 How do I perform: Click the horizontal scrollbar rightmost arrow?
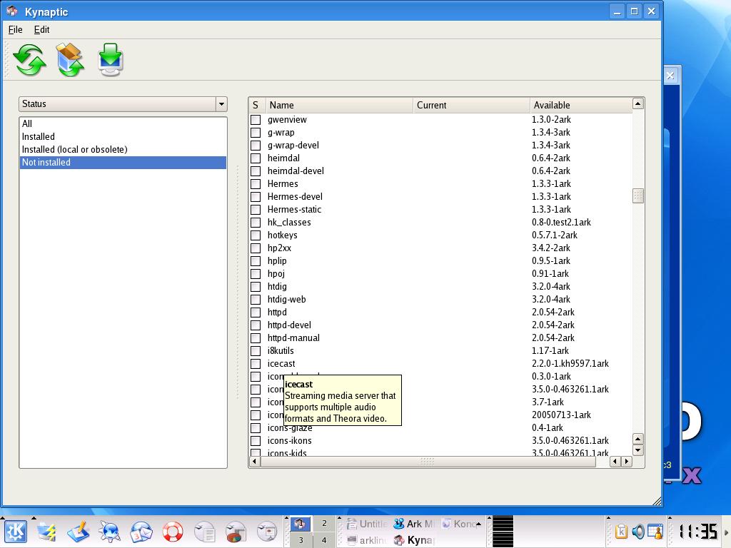coord(627,462)
